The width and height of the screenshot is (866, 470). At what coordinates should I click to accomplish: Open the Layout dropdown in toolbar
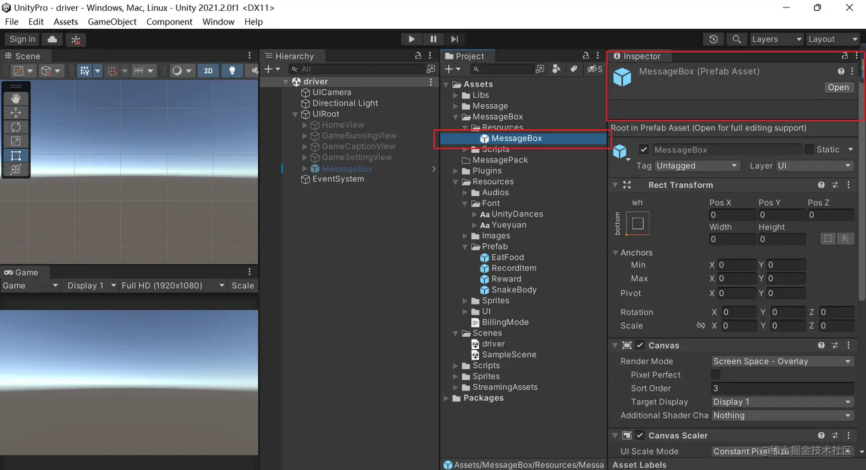pyautogui.click(x=833, y=39)
